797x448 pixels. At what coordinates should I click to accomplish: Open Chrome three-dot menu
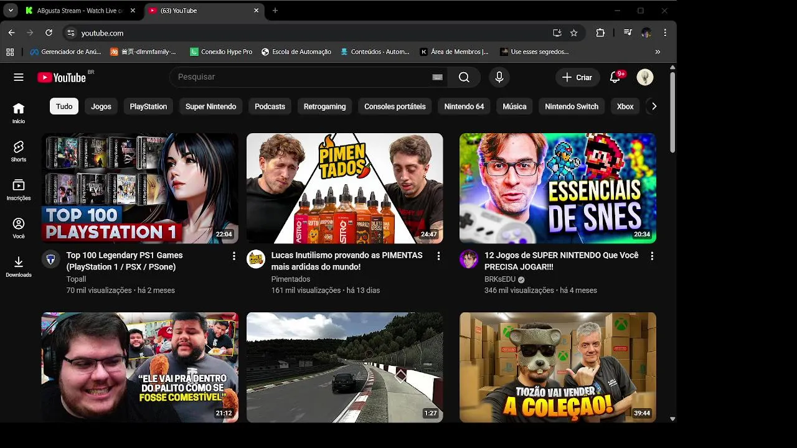(x=665, y=33)
